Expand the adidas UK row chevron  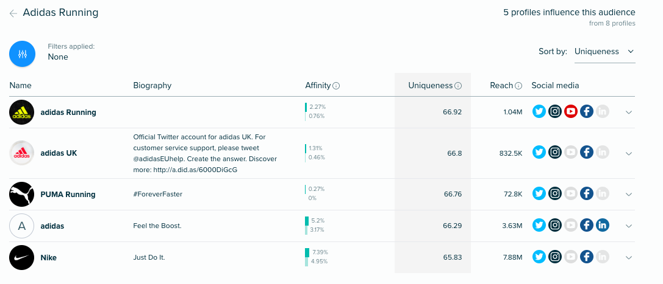[x=629, y=153]
